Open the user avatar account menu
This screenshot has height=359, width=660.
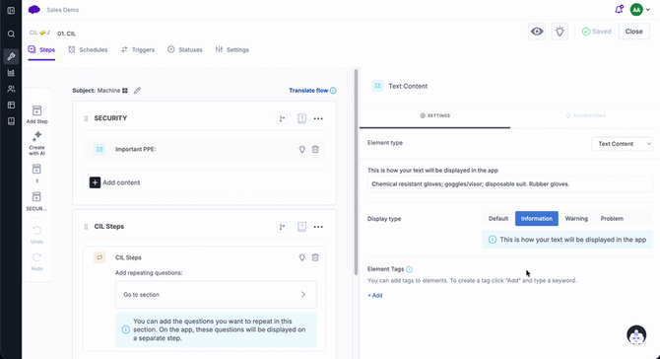click(x=639, y=9)
